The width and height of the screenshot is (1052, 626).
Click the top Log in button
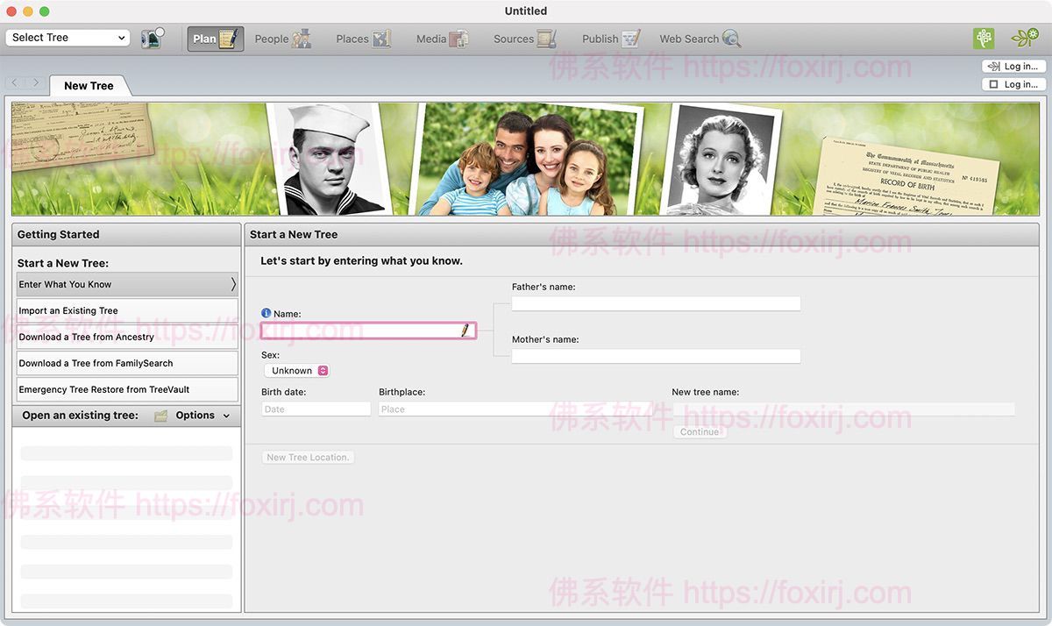[1013, 65]
